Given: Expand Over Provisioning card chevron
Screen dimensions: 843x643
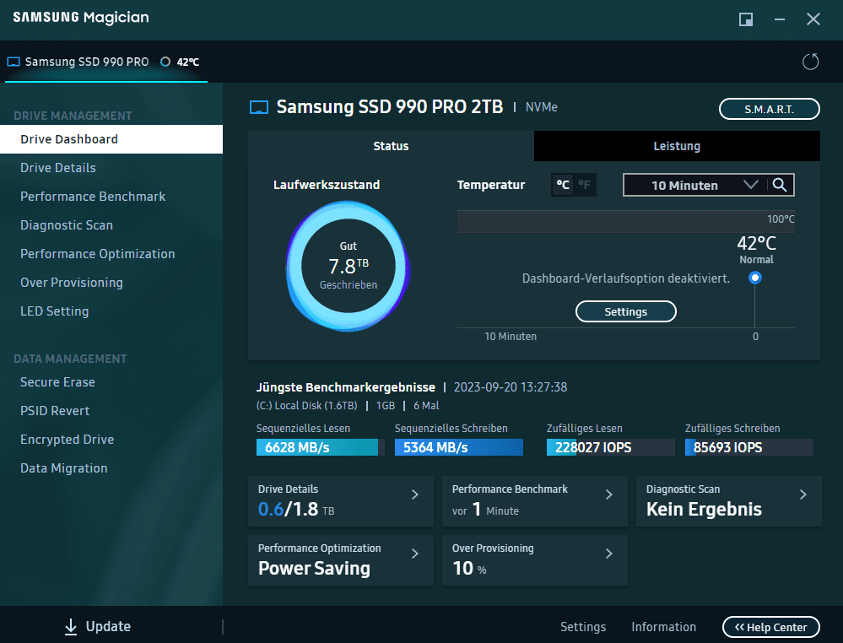Looking at the screenshot, I should (x=609, y=554).
